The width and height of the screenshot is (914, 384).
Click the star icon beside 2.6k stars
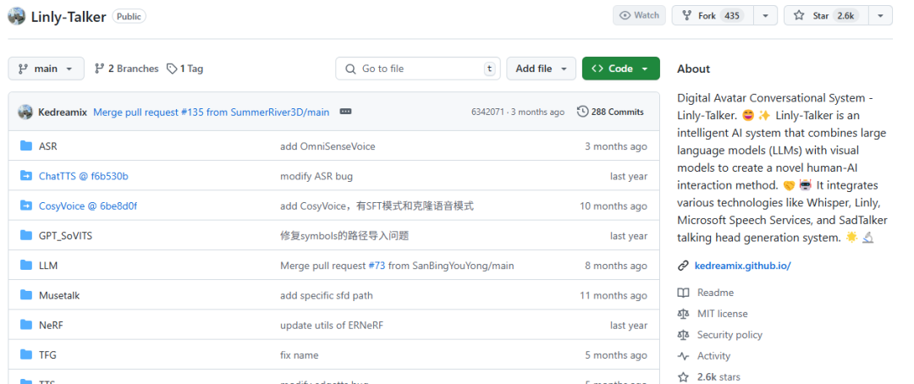(683, 377)
